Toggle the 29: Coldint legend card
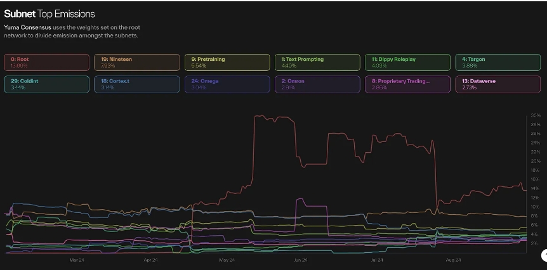The image size is (547, 270). pos(46,84)
